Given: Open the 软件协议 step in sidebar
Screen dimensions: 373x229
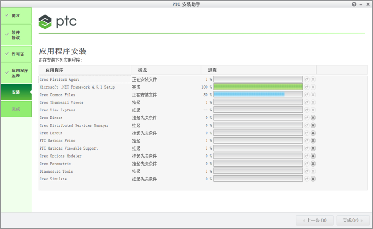Looking at the screenshot, I should 16,35.
